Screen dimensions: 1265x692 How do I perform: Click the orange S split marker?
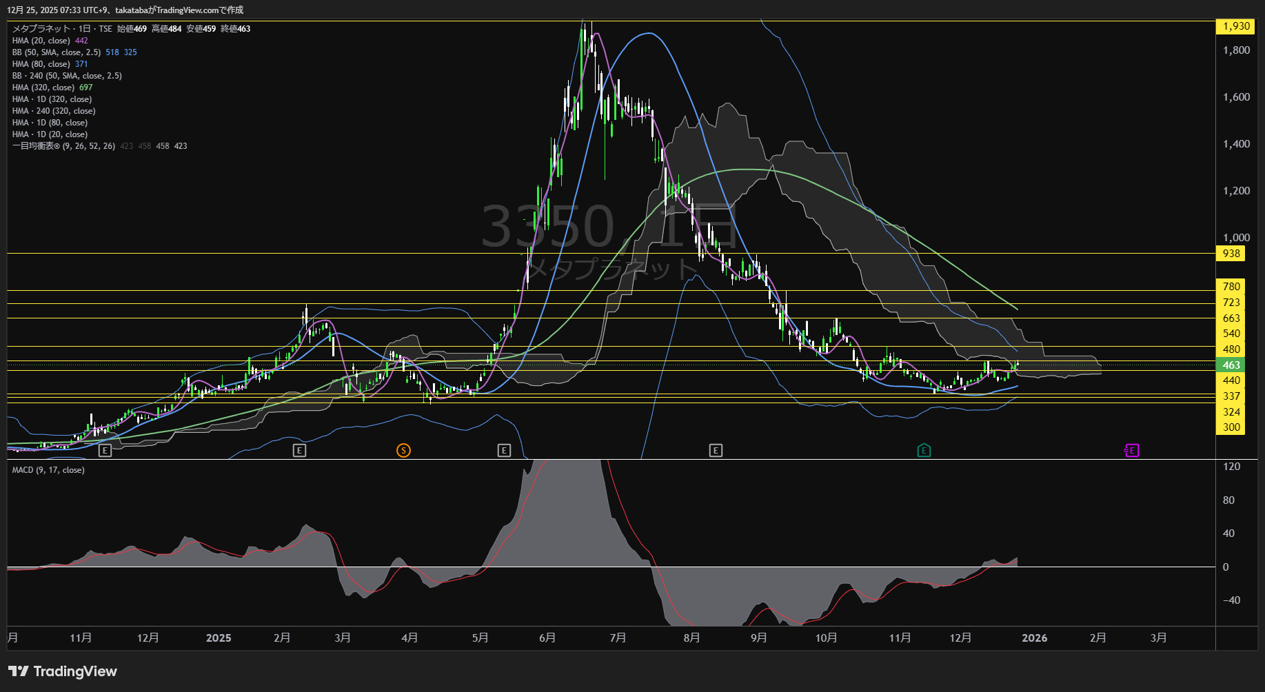point(403,450)
